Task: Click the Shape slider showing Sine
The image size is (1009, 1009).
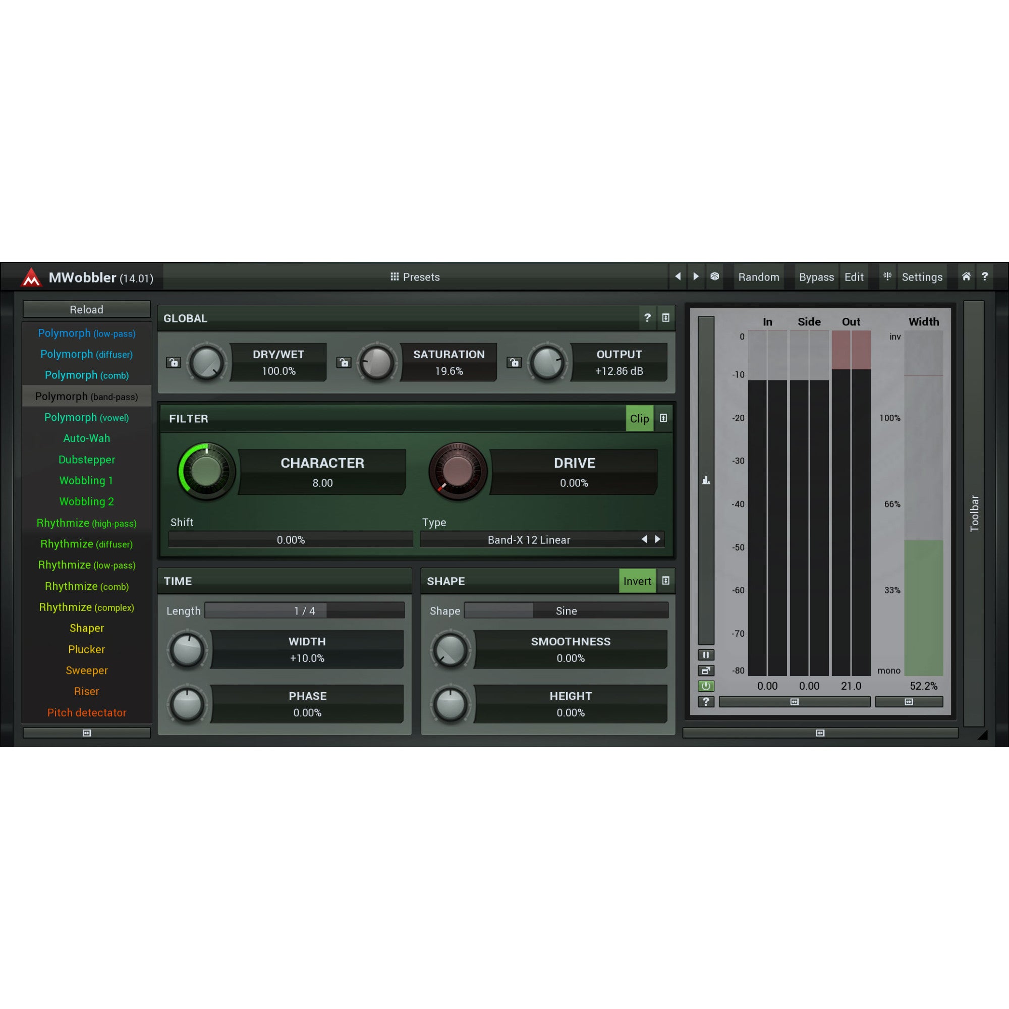Action: (x=566, y=610)
